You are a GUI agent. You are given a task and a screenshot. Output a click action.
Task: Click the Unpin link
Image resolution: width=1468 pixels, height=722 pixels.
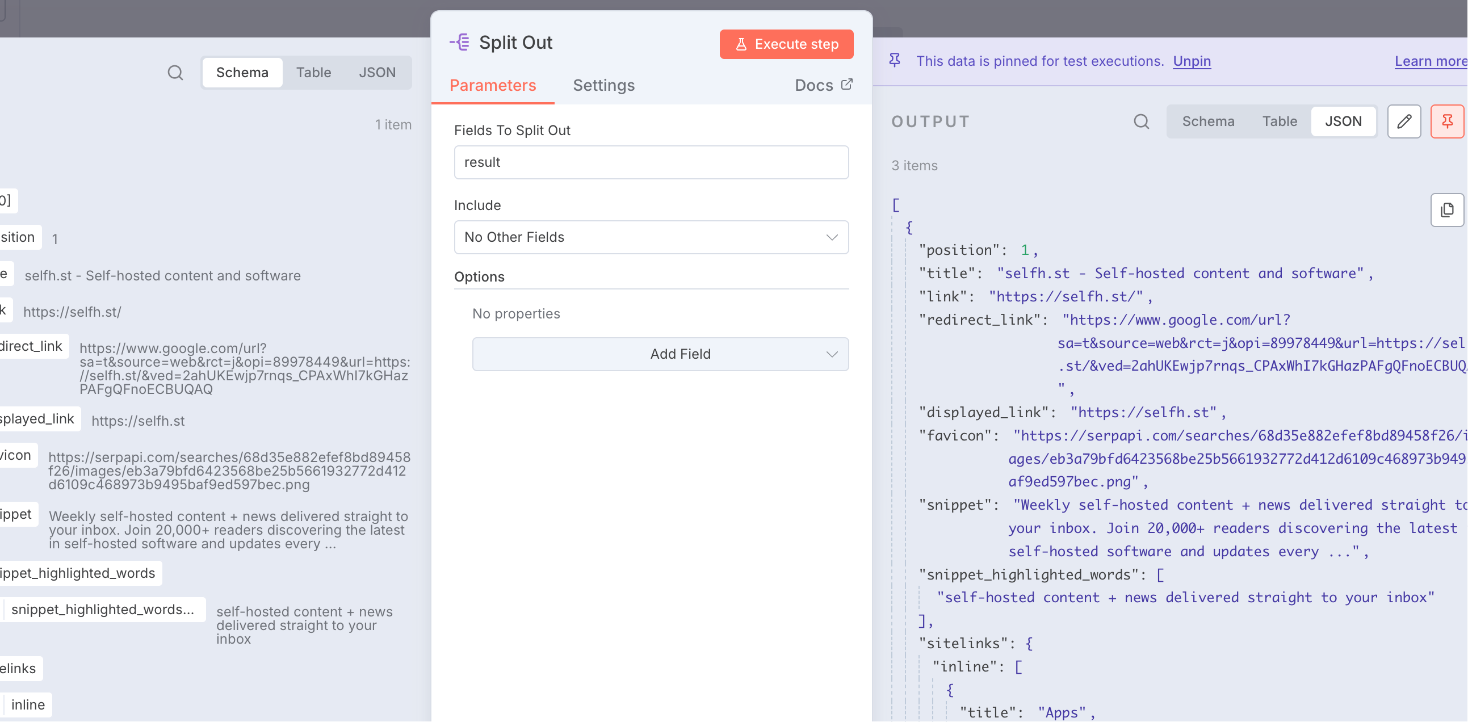(1192, 61)
